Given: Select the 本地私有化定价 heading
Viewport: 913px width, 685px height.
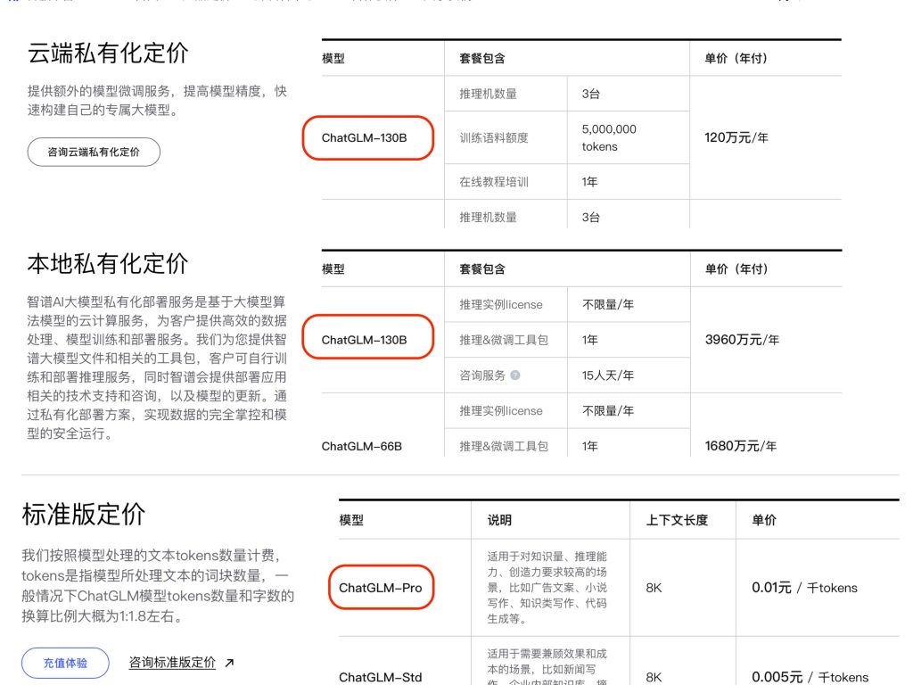Looking at the screenshot, I should click(108, 264).
